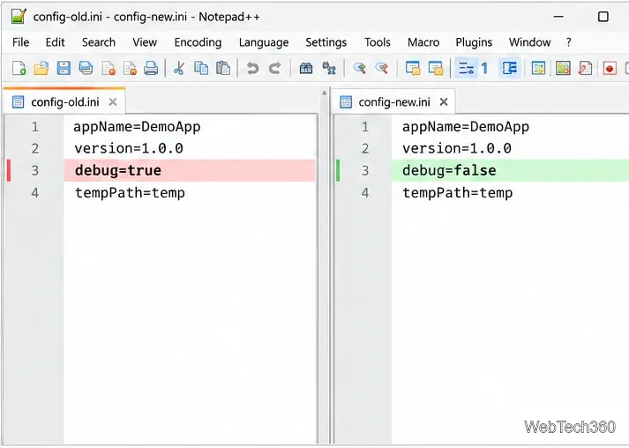Click the green picture-like toolbar icon
This screenshot has width=629, height=448.
[563, 68]
